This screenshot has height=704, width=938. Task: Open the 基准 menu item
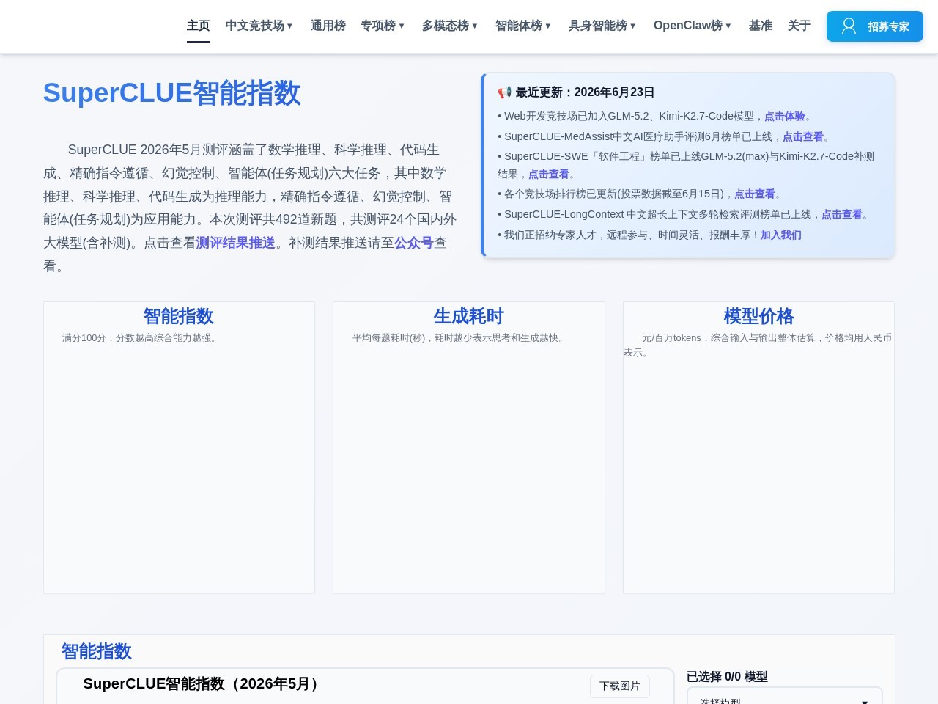(761, 26)
